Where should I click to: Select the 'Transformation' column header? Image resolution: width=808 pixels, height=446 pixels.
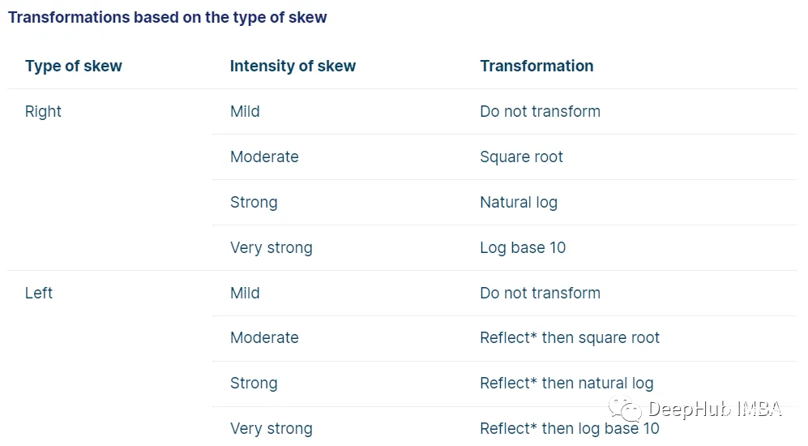pyautogui.click(x=537, y=66)
